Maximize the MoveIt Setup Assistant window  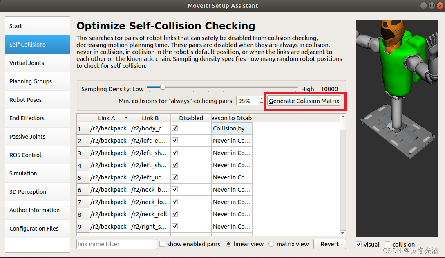432,6
